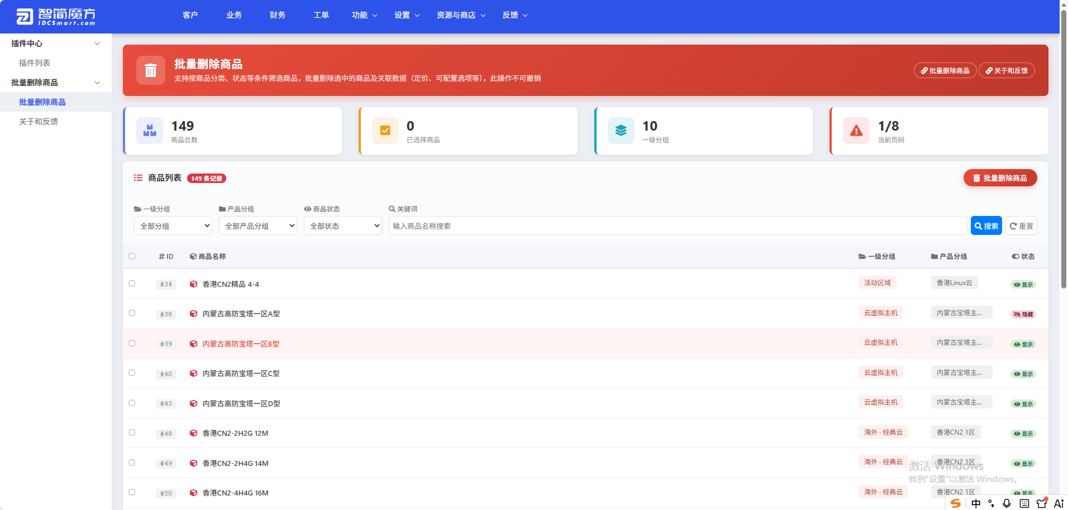Image resolution: width=1068 pixels, height=510 pixels.
Task: Click the cube icon for 香港CN2-2H4G 14M
Action: coord(193,463)
